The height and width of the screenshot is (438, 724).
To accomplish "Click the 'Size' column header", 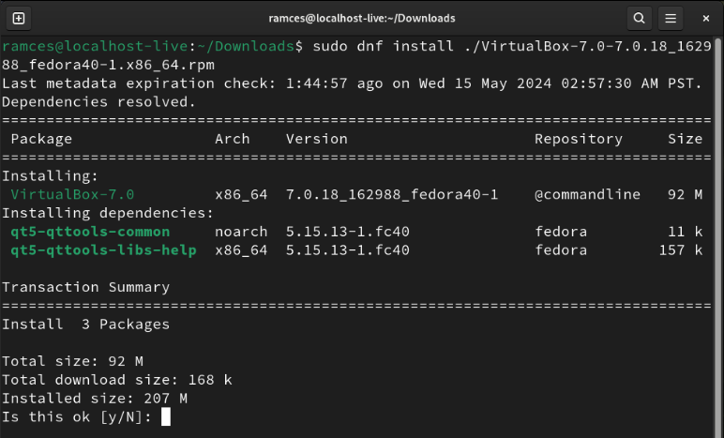I will click(x=686, y=139).
